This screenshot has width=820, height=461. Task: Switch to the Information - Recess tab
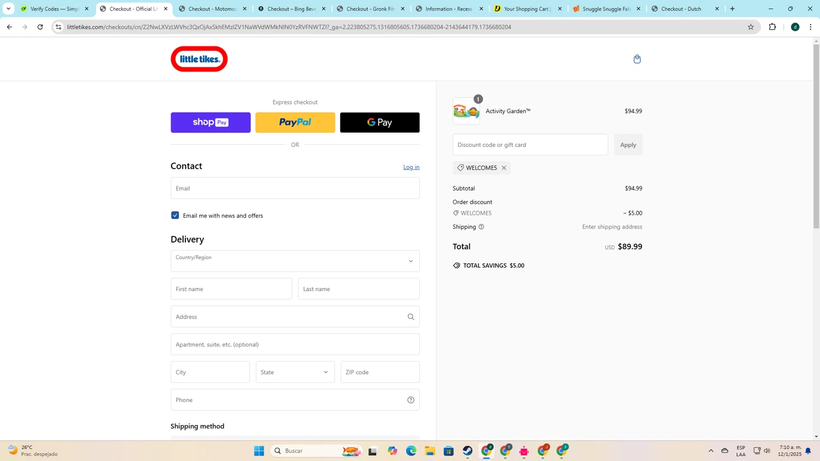point(449,9)
